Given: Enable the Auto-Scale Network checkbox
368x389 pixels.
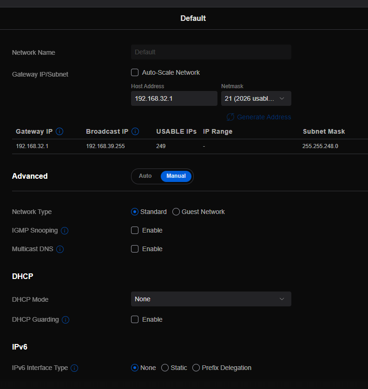Looking at the screenshot, I should tap(135, 72).
